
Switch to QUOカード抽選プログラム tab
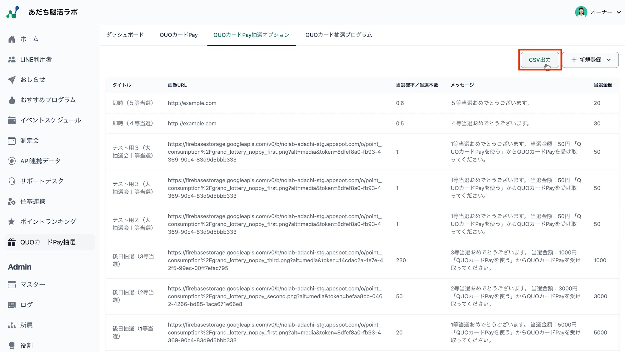[x=338, y=35]
